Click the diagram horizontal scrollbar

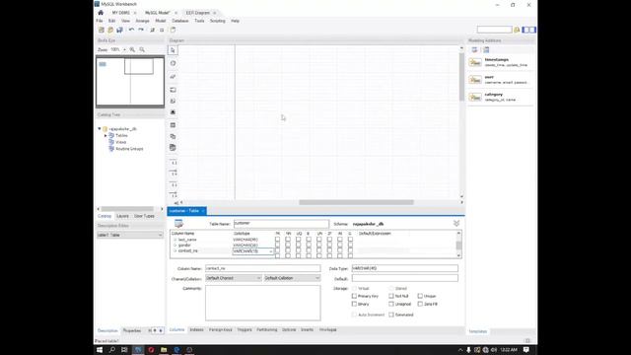coord(356,202)
